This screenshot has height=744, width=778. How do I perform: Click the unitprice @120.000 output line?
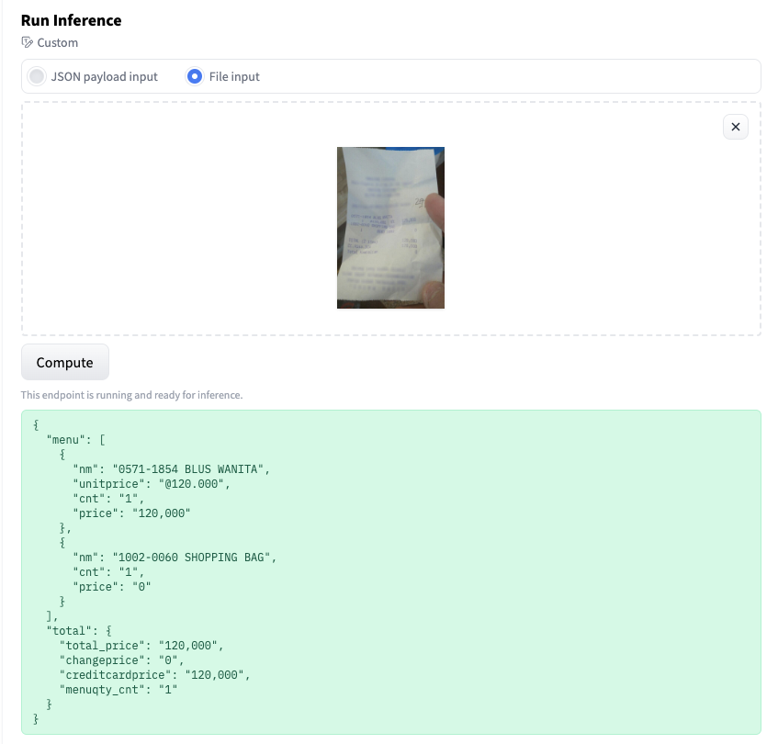151,484
